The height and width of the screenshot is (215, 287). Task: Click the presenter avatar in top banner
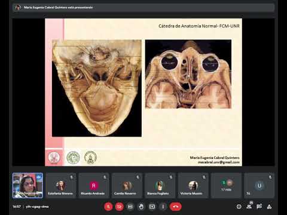coord(18,8)
